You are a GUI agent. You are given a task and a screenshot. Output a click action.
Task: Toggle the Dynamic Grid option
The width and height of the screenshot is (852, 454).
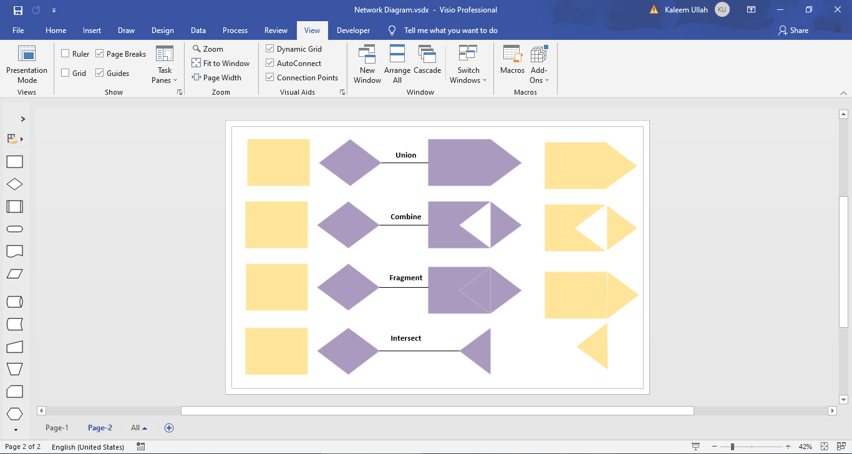(269, 48)
